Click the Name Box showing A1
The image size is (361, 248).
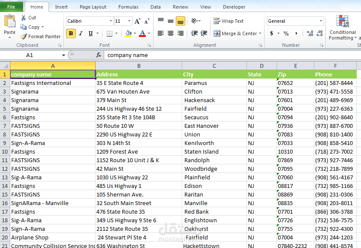point(30,55)
